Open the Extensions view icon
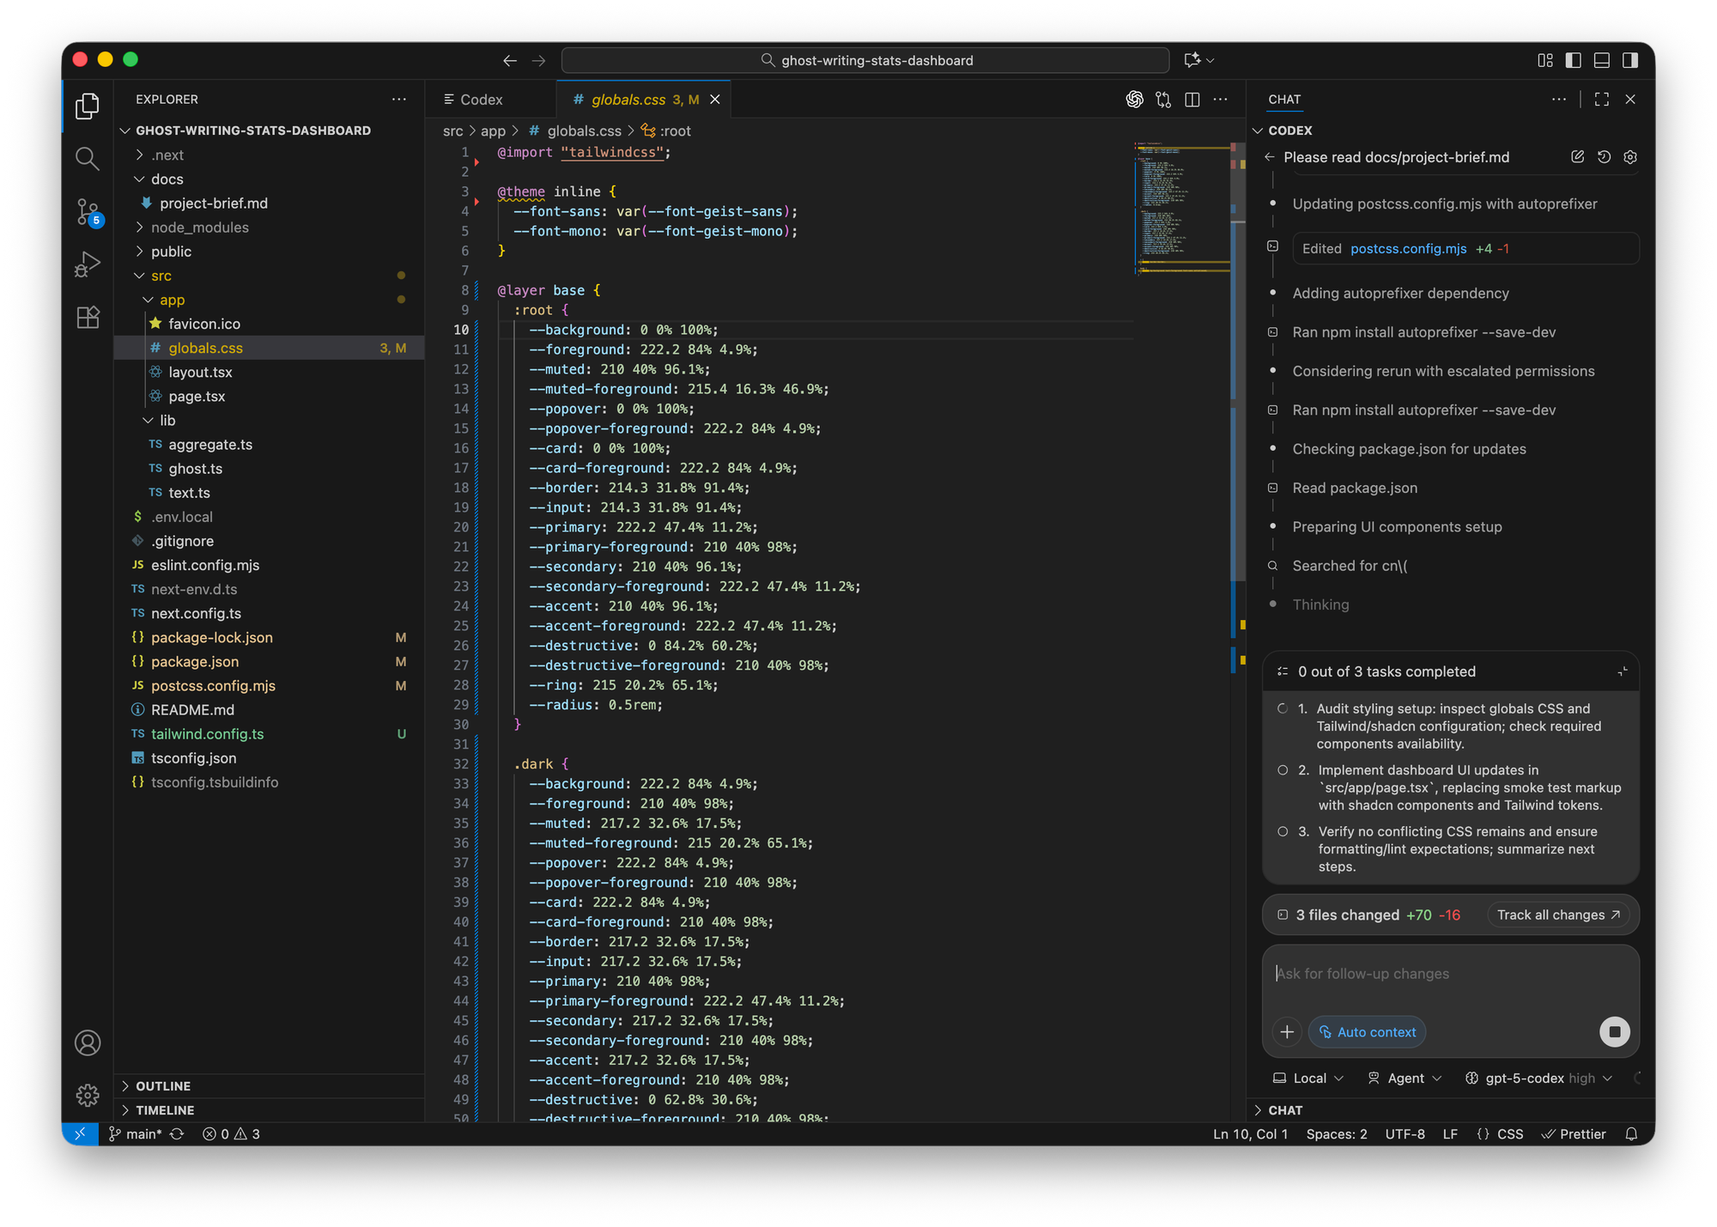Viewport: 1717px width, 1227px height. (x=88, y=318)
